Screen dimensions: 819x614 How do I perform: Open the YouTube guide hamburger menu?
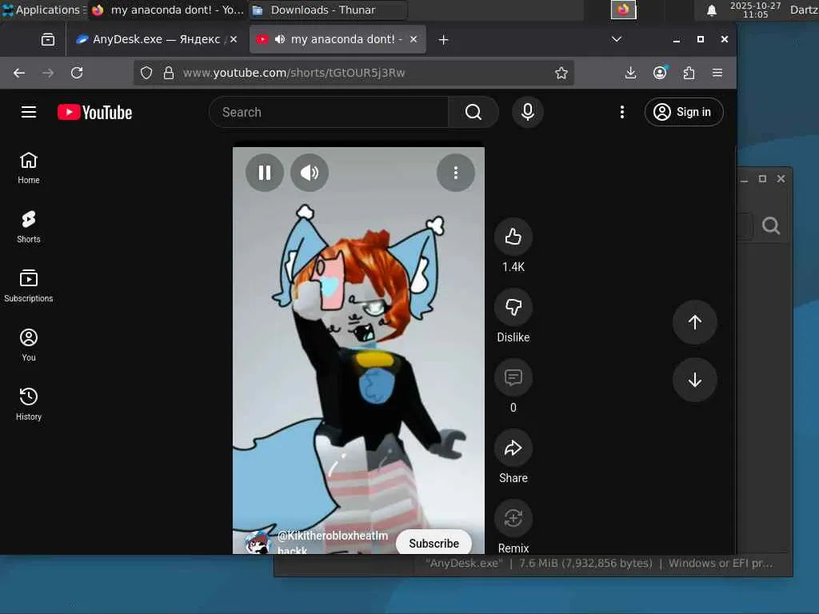click(x=29, y=112)
